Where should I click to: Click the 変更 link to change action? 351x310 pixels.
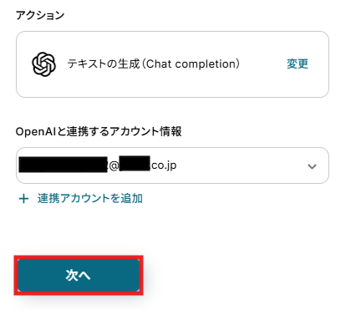(x=298, y=64)
